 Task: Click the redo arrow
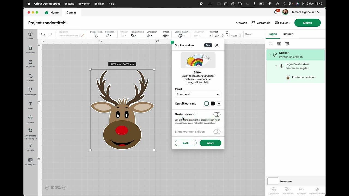(50, 35)
